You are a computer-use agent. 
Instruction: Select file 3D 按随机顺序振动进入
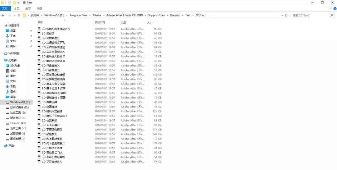click(56, 29)
